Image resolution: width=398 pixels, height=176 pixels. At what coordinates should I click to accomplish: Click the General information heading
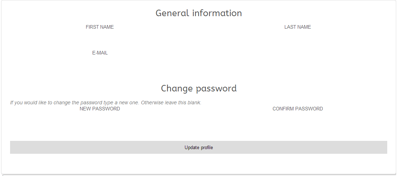(199, 13)
